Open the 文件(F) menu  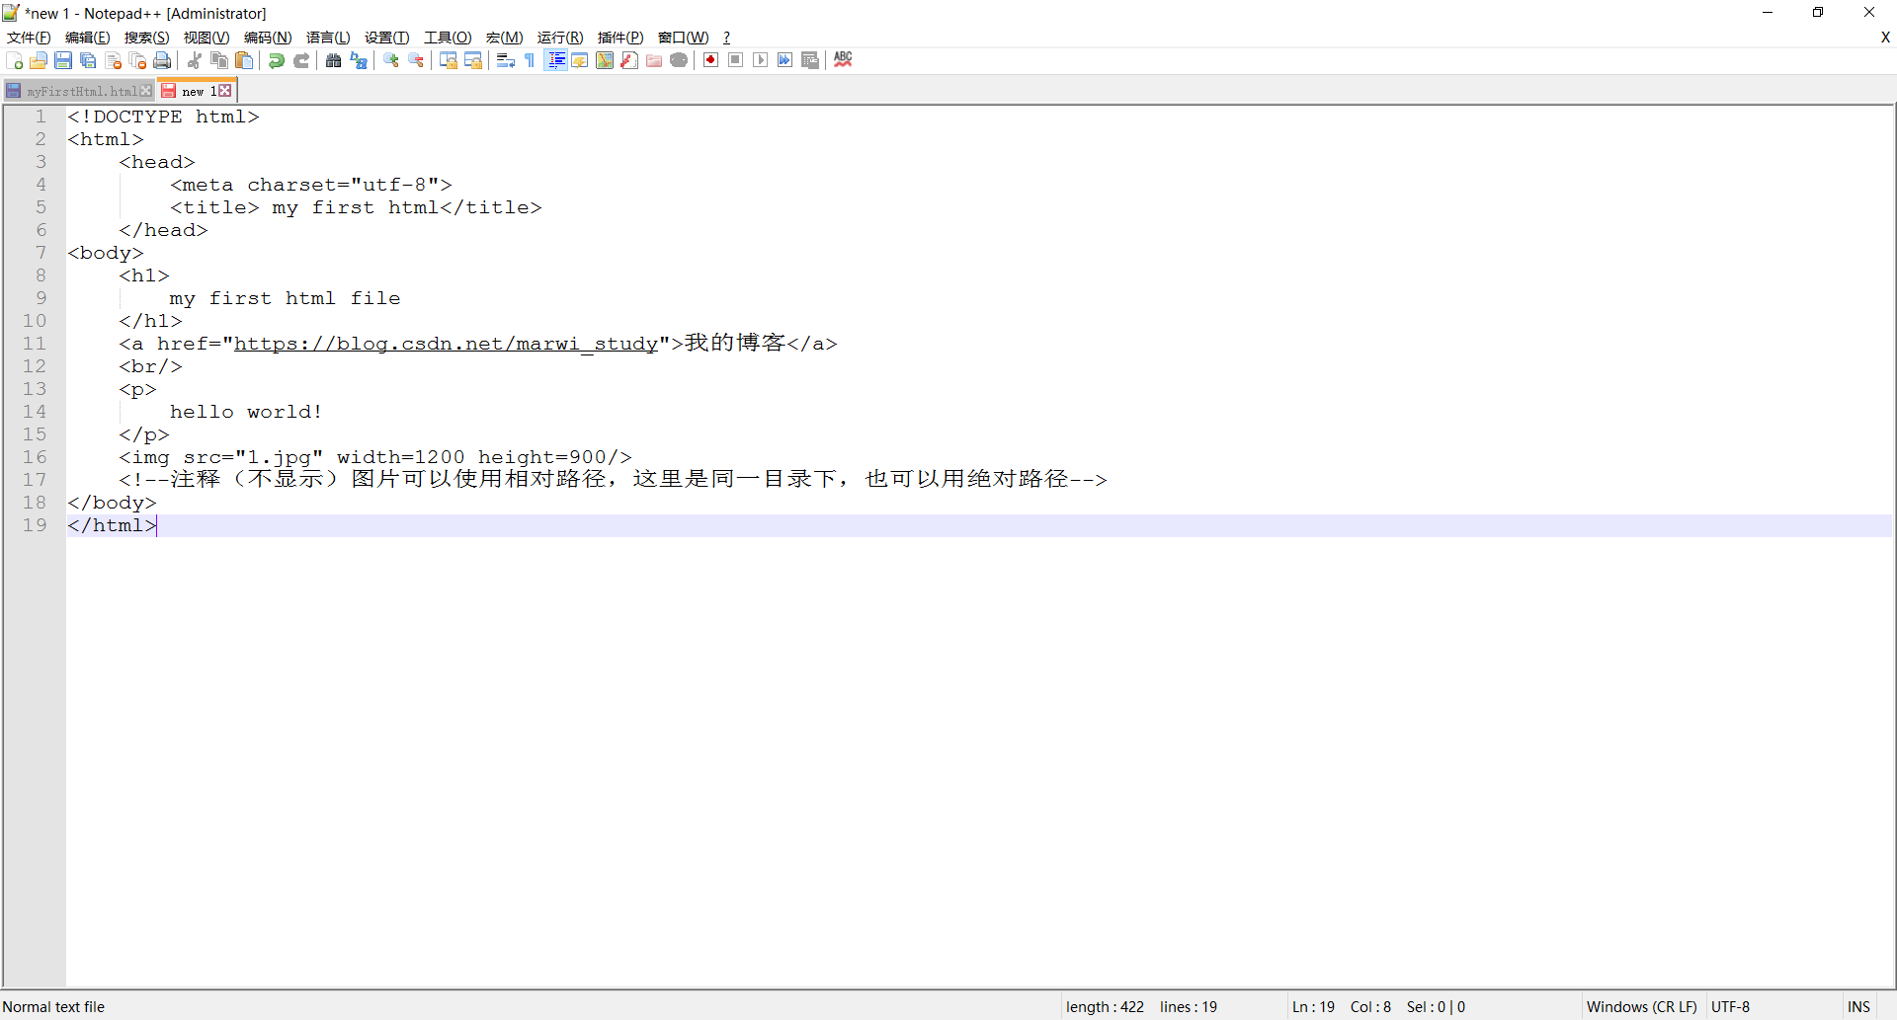click(29, 38)
